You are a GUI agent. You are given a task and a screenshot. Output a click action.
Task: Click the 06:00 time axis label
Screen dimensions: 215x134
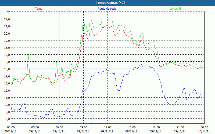point(59,128)
